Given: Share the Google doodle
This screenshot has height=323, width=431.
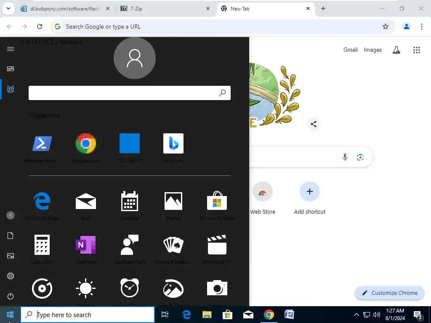Looking at the screenshot, I should coord(314,124).
